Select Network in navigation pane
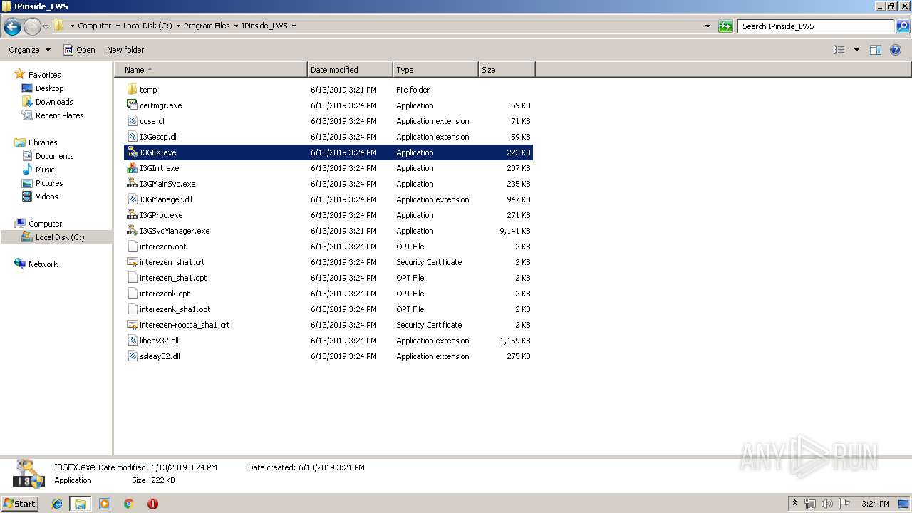The image size is (912, 513). (x=43, y=264)
